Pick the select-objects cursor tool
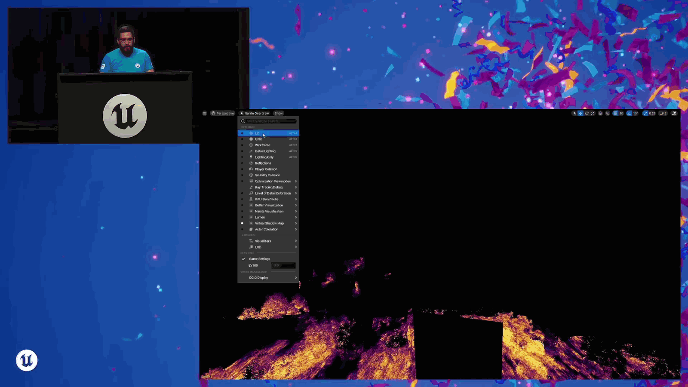Viewport: 688px width, 387px height. click(x=574, y=113)
